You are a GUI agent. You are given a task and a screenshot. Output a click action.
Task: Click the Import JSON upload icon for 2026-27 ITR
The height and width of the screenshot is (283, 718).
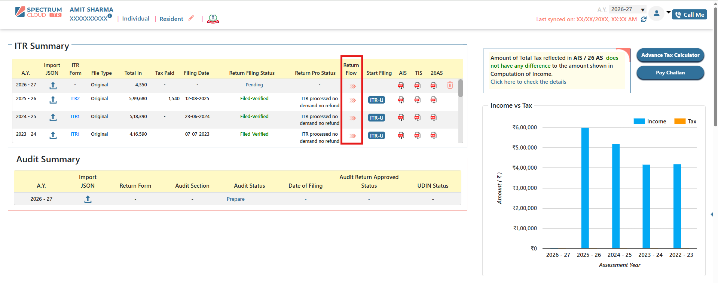(53, 86)
